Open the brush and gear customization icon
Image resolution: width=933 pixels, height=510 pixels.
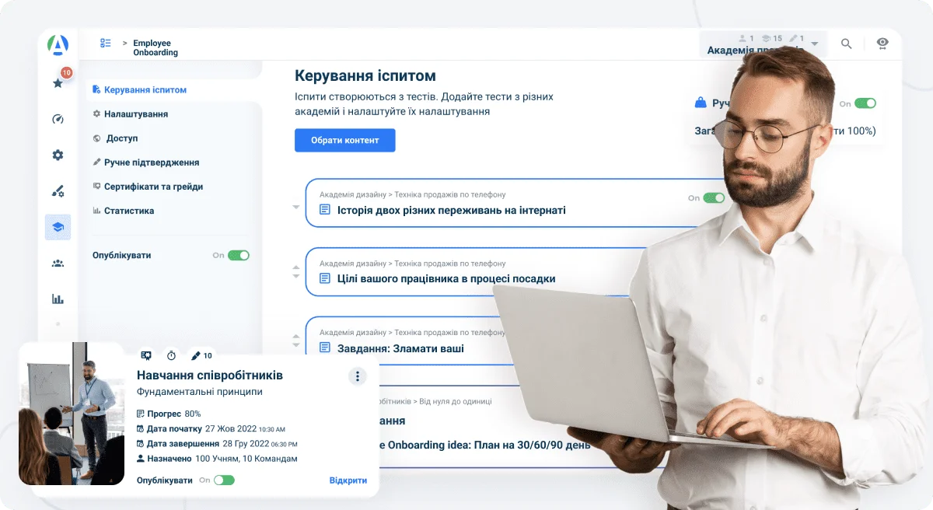coord(58,191)
